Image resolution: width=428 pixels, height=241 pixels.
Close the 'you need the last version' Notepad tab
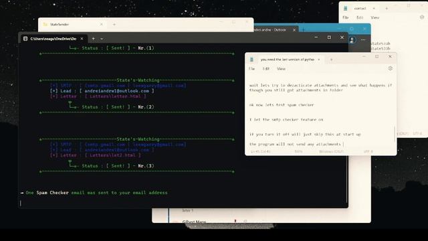coord(319,60)
